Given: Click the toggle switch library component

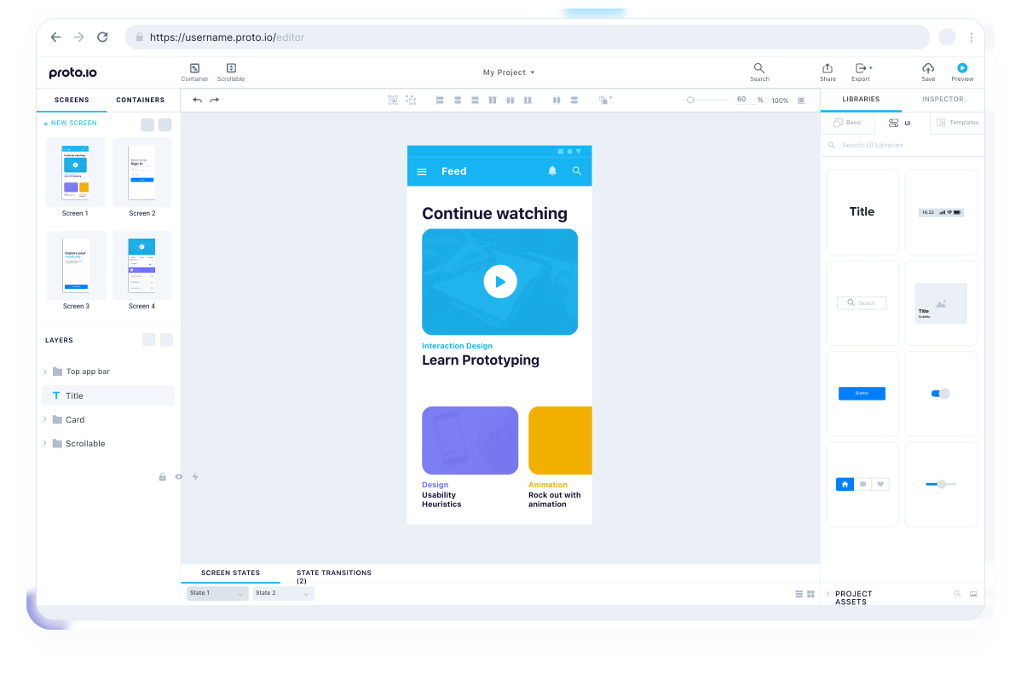Looking at the screenshot, I should (940, 394).
